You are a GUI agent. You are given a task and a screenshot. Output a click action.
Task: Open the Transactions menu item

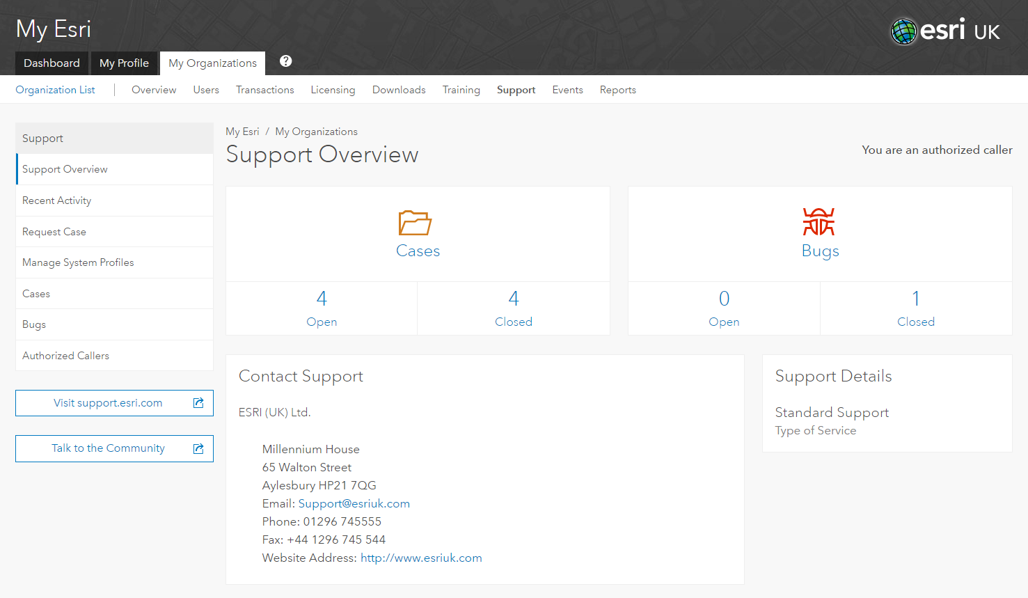click(x=264, y=90)
